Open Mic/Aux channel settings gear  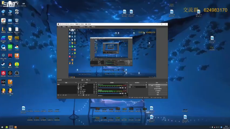tap(125, 88)
